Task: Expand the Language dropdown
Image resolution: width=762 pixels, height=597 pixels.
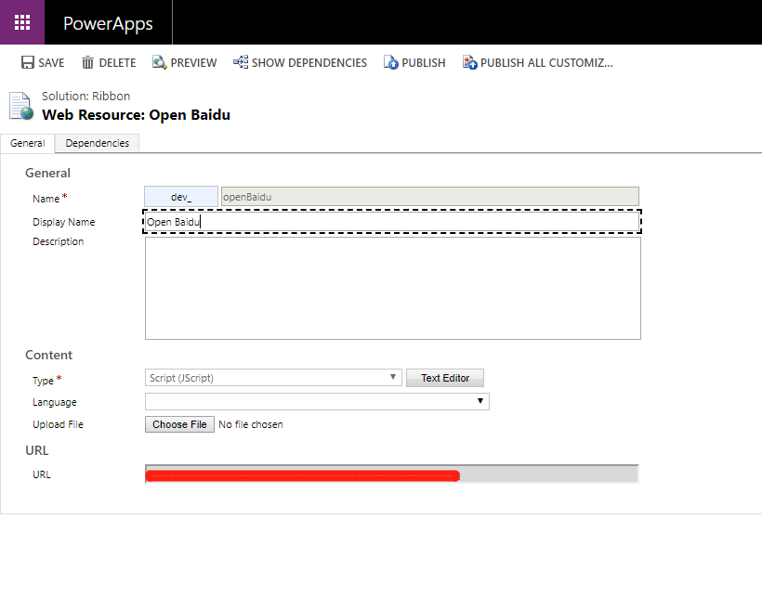Action: coord(317,401)
